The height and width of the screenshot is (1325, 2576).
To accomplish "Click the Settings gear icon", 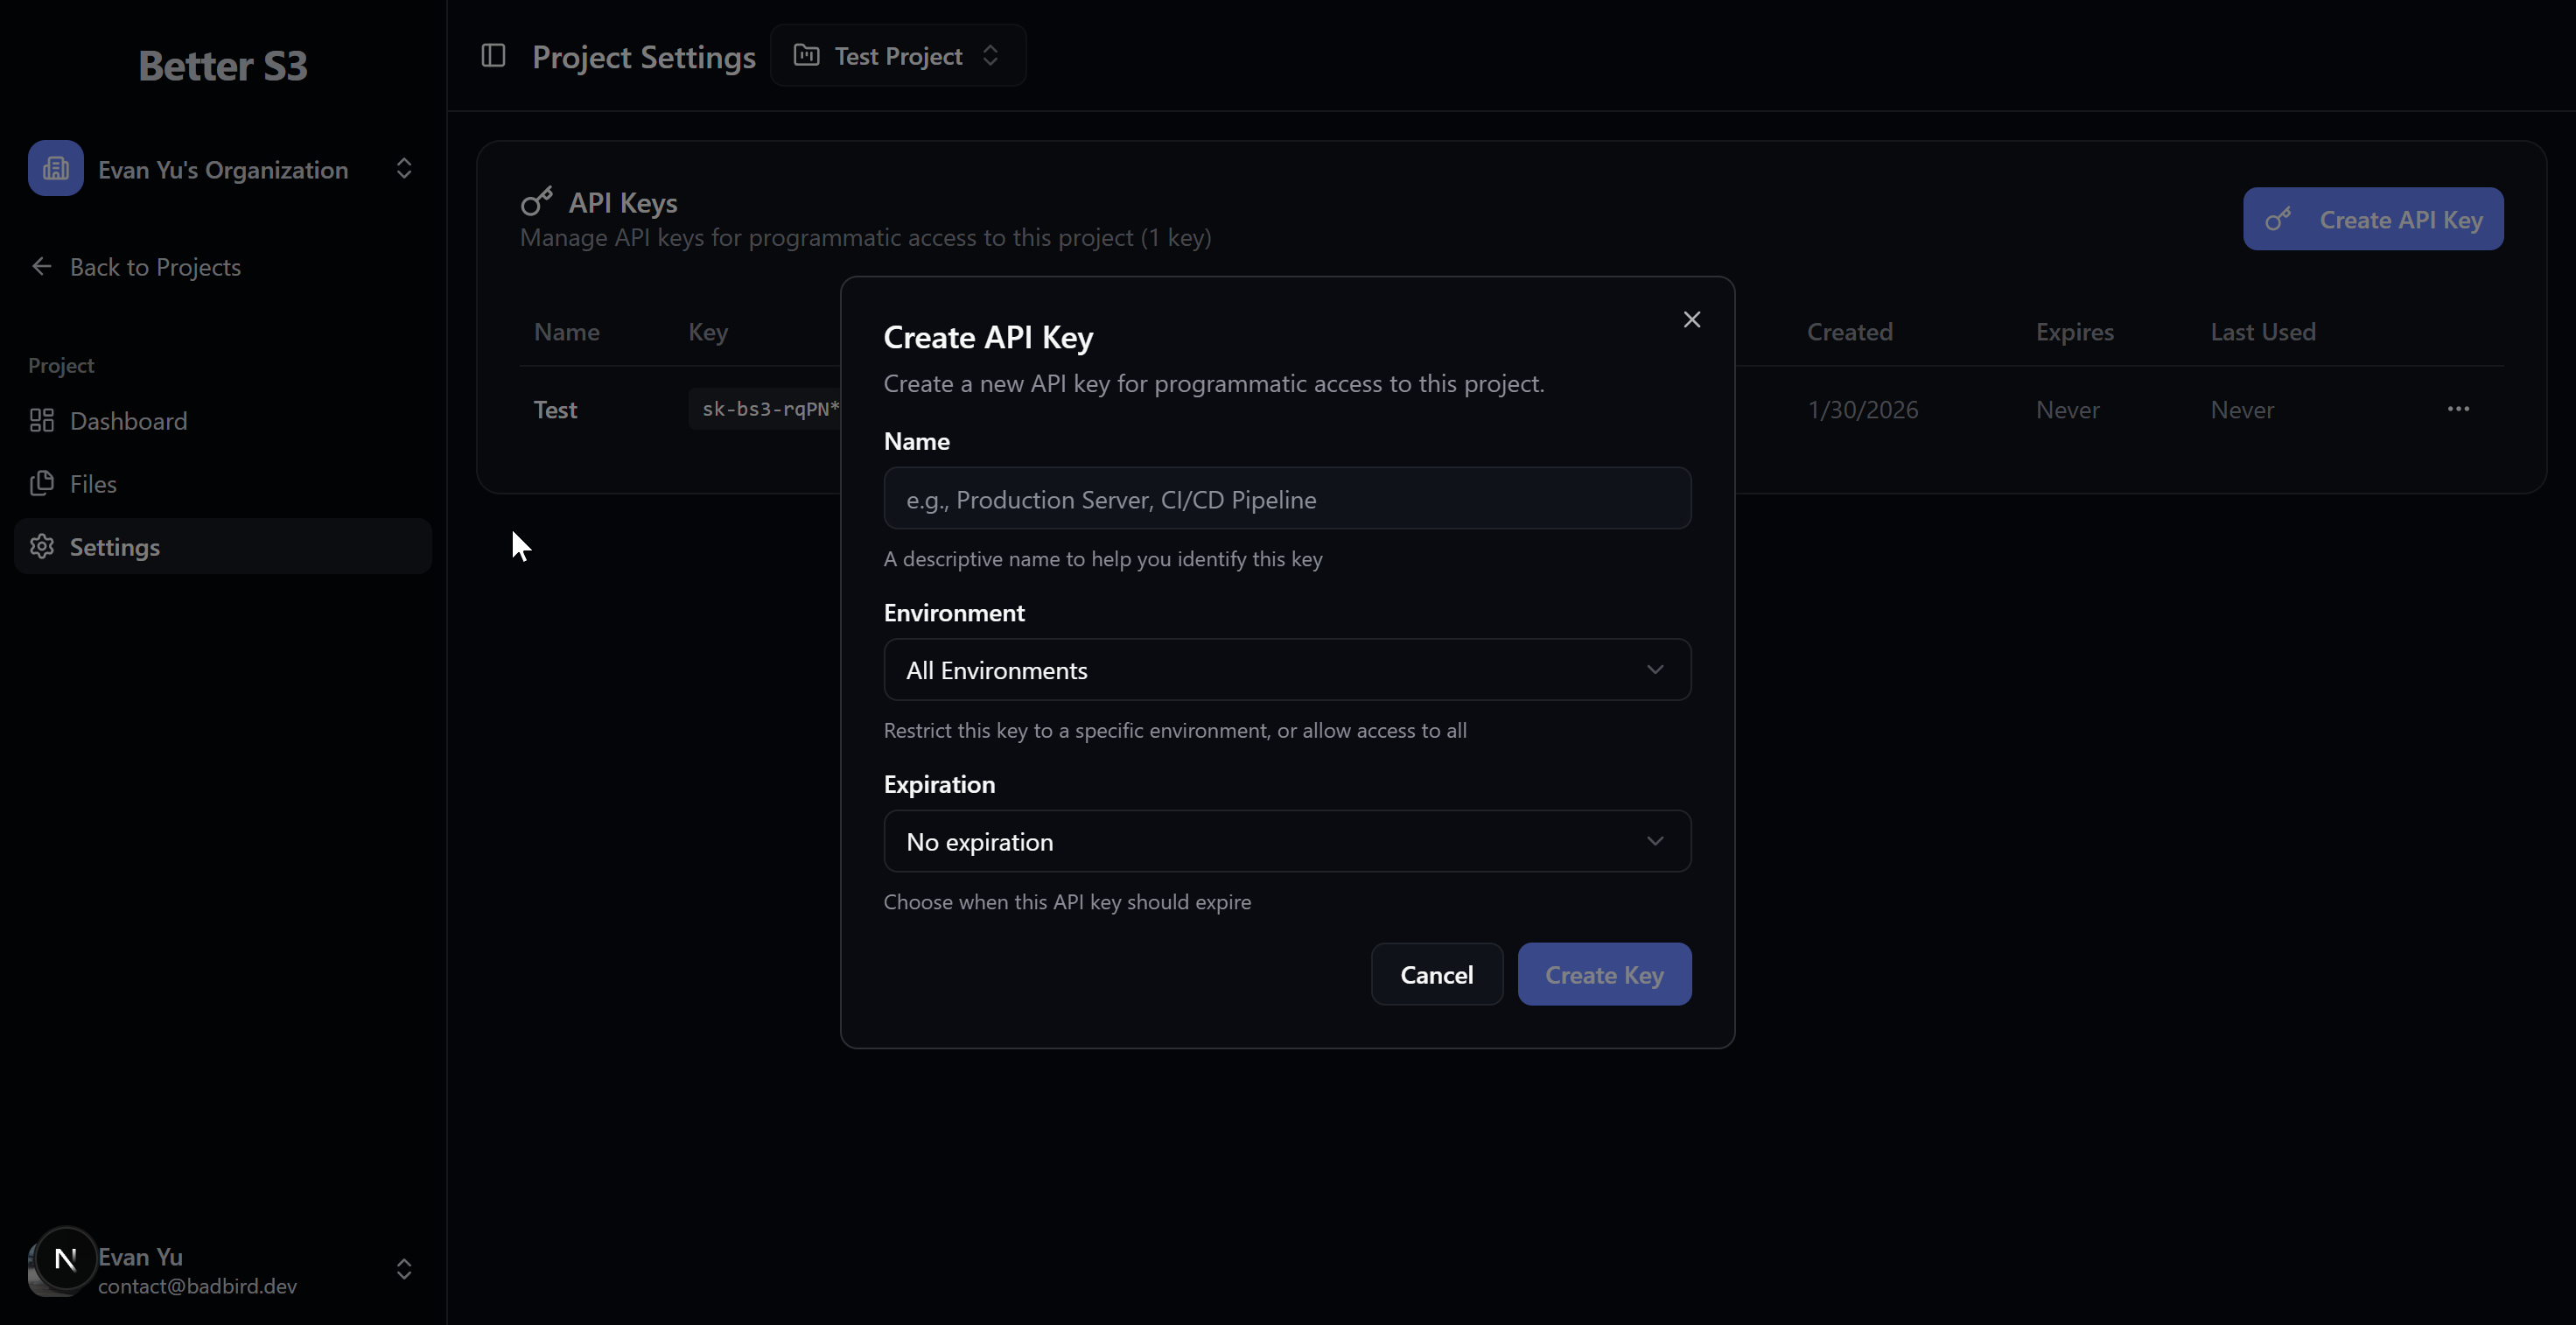I will point(42,547).
